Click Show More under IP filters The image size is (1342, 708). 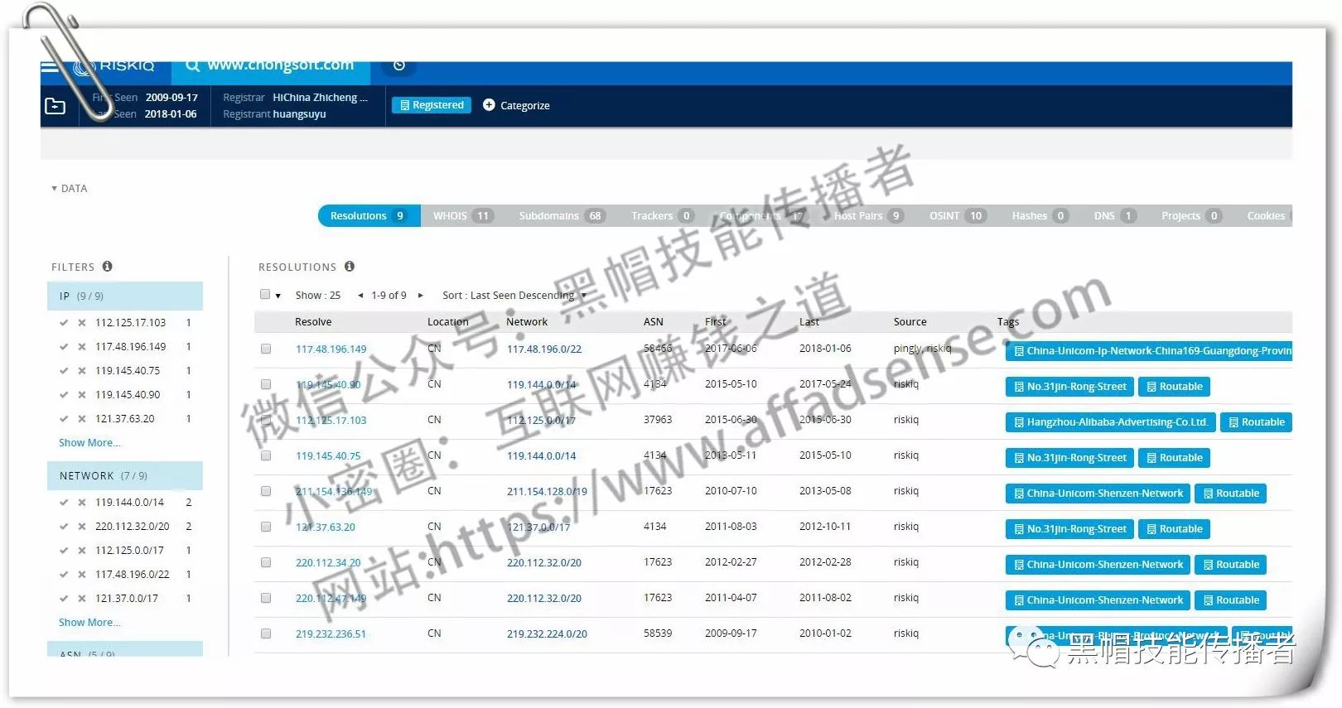[89, 443]
